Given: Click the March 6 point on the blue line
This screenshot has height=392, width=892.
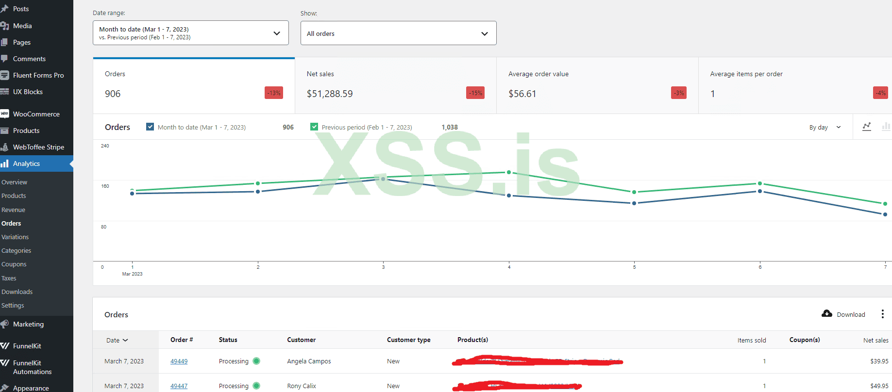Looking at the screenshot, I should coord(760,191).
